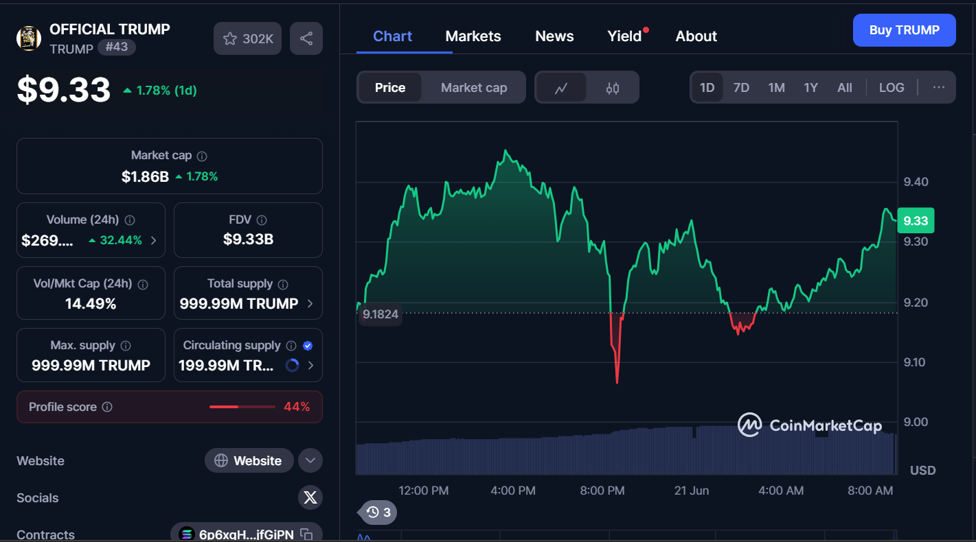This screenshot has height=542, width=976.
Task: Click the 1.78% (1d) change indicator
Action: [x=159, y=91]
